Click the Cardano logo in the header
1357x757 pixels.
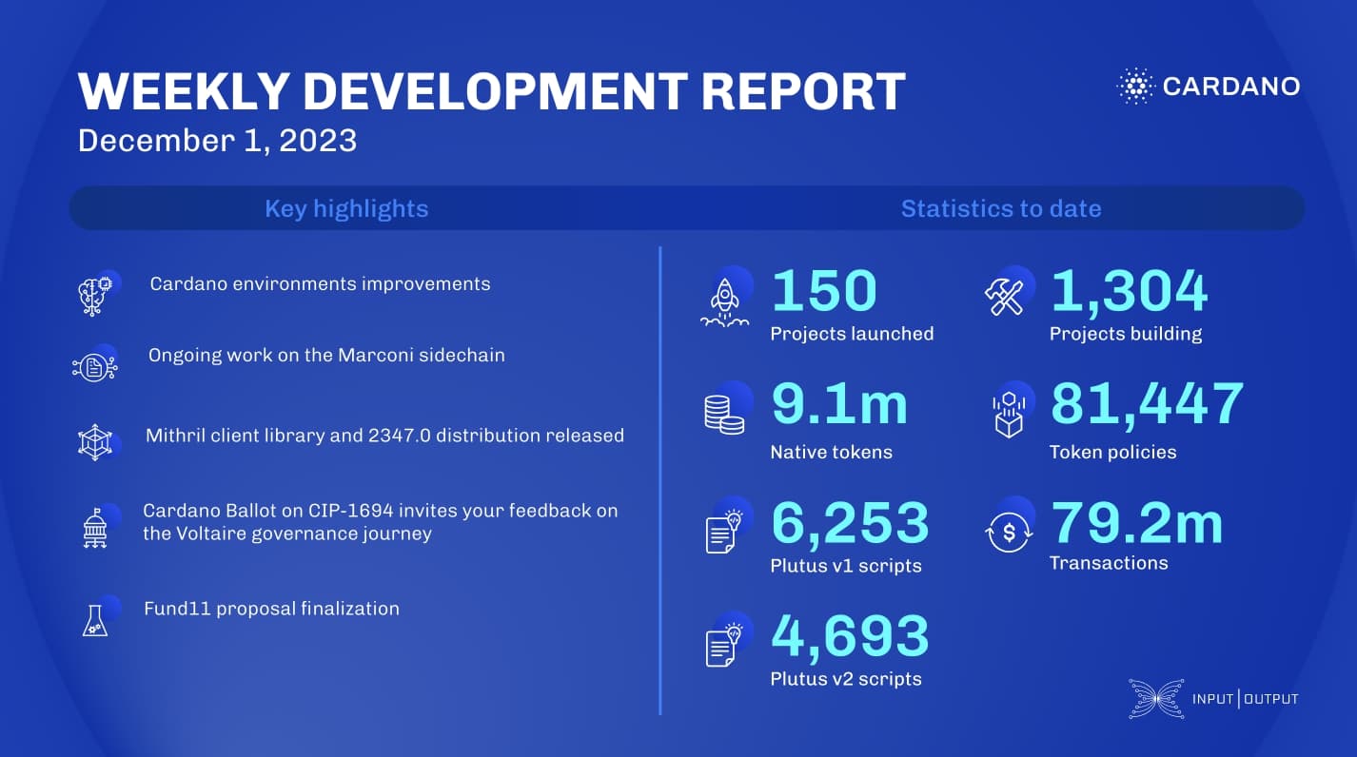pos(1208,87)
